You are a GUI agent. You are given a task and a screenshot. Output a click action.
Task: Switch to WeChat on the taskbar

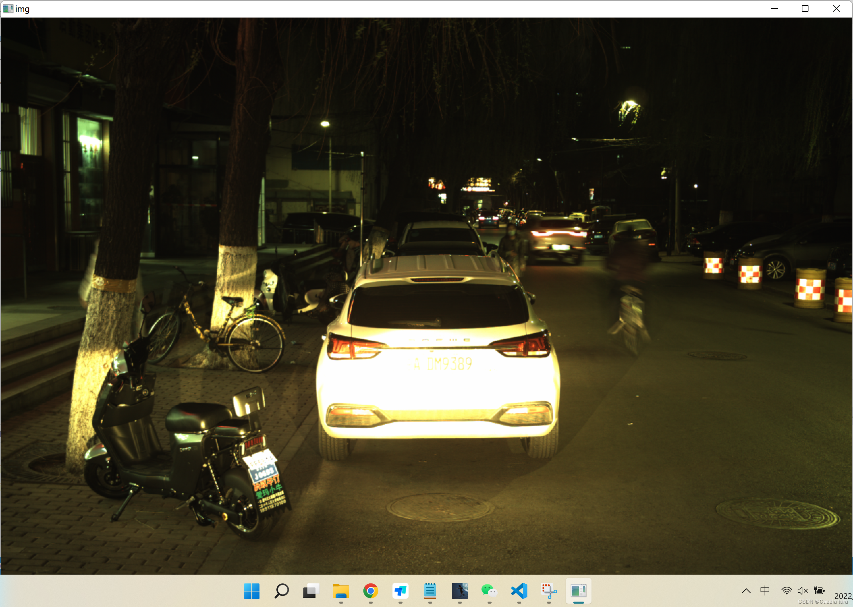489,591
